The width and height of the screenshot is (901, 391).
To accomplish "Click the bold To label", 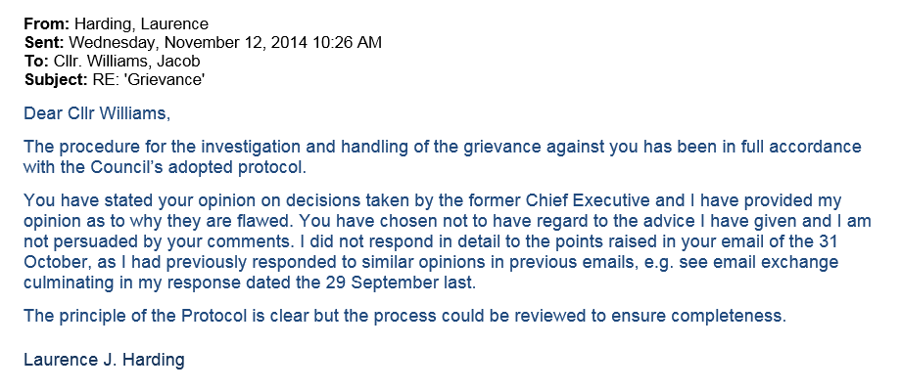I will tap(34, 60).
